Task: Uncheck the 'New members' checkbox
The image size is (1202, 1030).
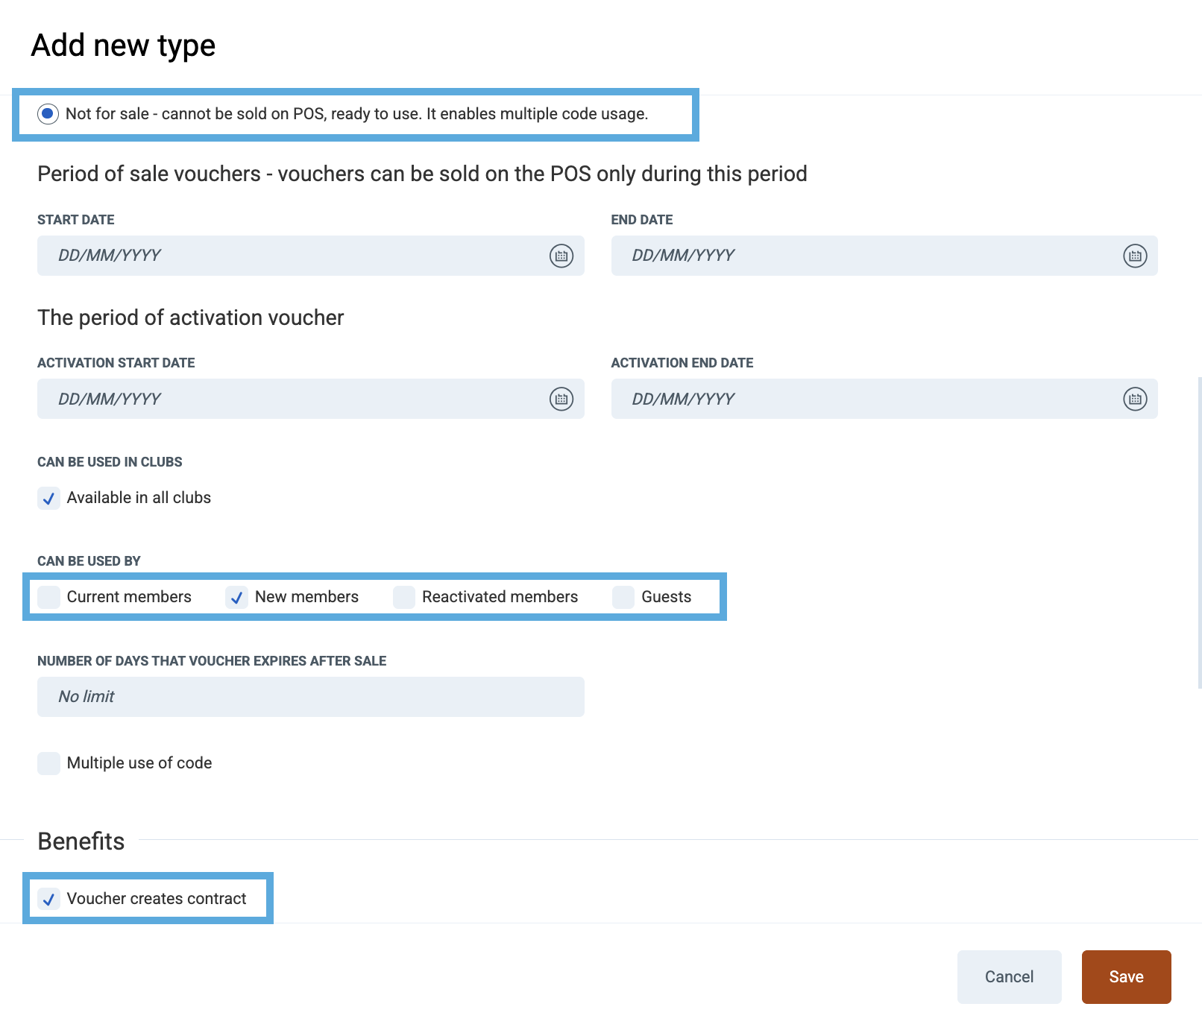Action: (237, 597)
